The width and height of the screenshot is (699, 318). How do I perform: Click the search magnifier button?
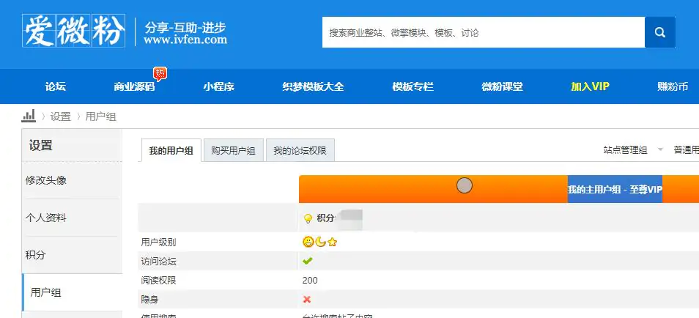[659, 32]
